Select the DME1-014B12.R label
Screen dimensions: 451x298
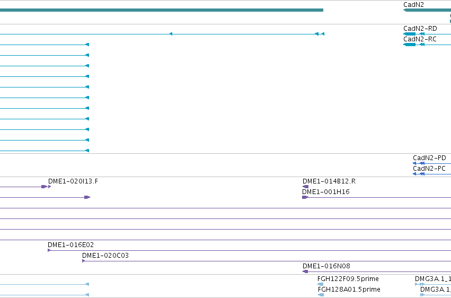(329, 181)
